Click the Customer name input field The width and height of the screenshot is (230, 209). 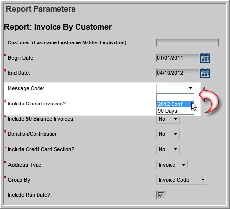pos(188,42)
